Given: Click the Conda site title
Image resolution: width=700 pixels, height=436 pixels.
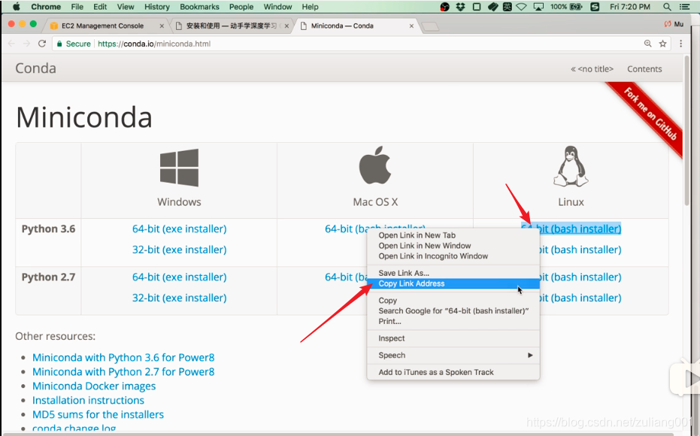Looking at the screenshot, I should tap(36, 68).
